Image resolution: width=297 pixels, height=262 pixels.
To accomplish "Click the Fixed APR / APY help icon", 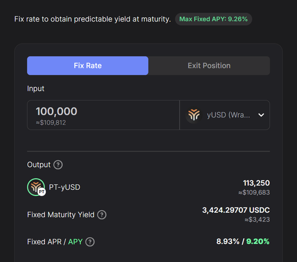I will (90, 242).
